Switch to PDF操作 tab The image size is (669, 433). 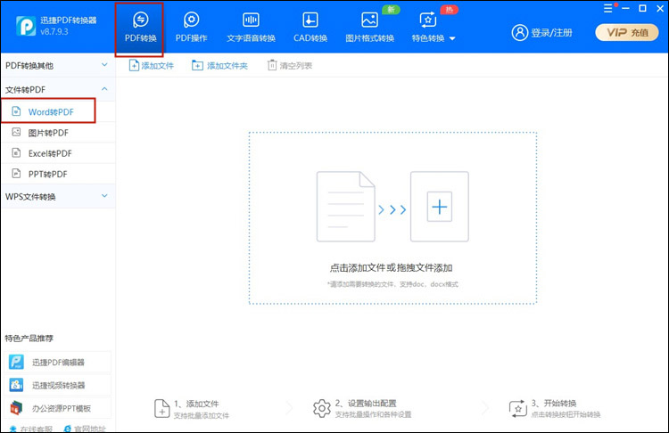pos(191,28)
